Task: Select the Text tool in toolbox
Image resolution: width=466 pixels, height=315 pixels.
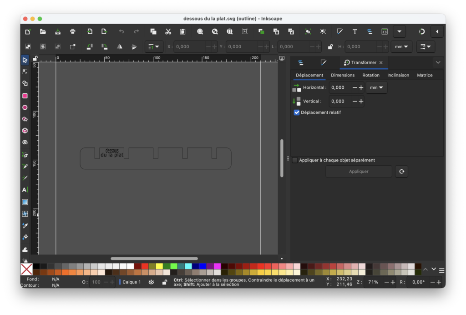Action: pos(25,190)
